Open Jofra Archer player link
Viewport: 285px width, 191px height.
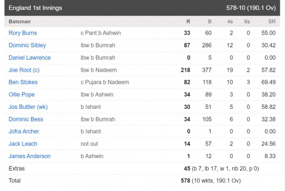click(24, 131)
